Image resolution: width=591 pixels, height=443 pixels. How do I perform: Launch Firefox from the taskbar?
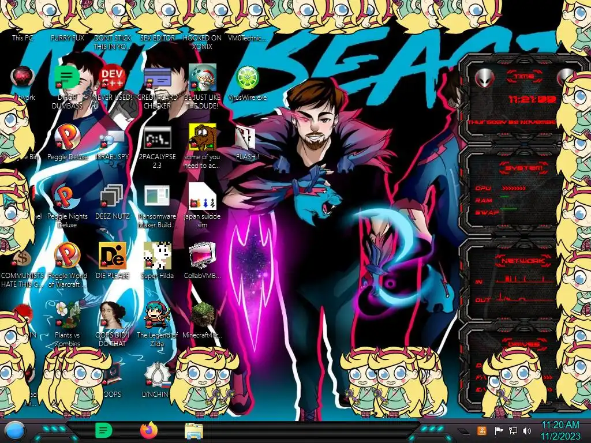click(149, 430)
